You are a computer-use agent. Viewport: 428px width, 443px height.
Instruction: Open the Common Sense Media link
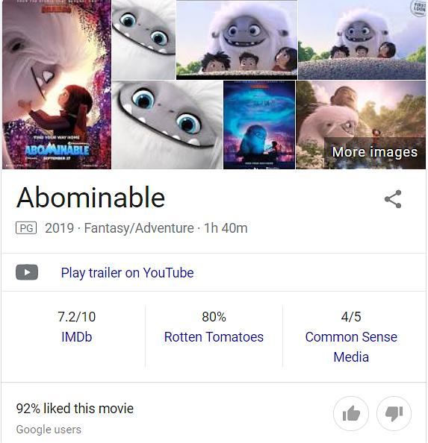coord(351,347)
